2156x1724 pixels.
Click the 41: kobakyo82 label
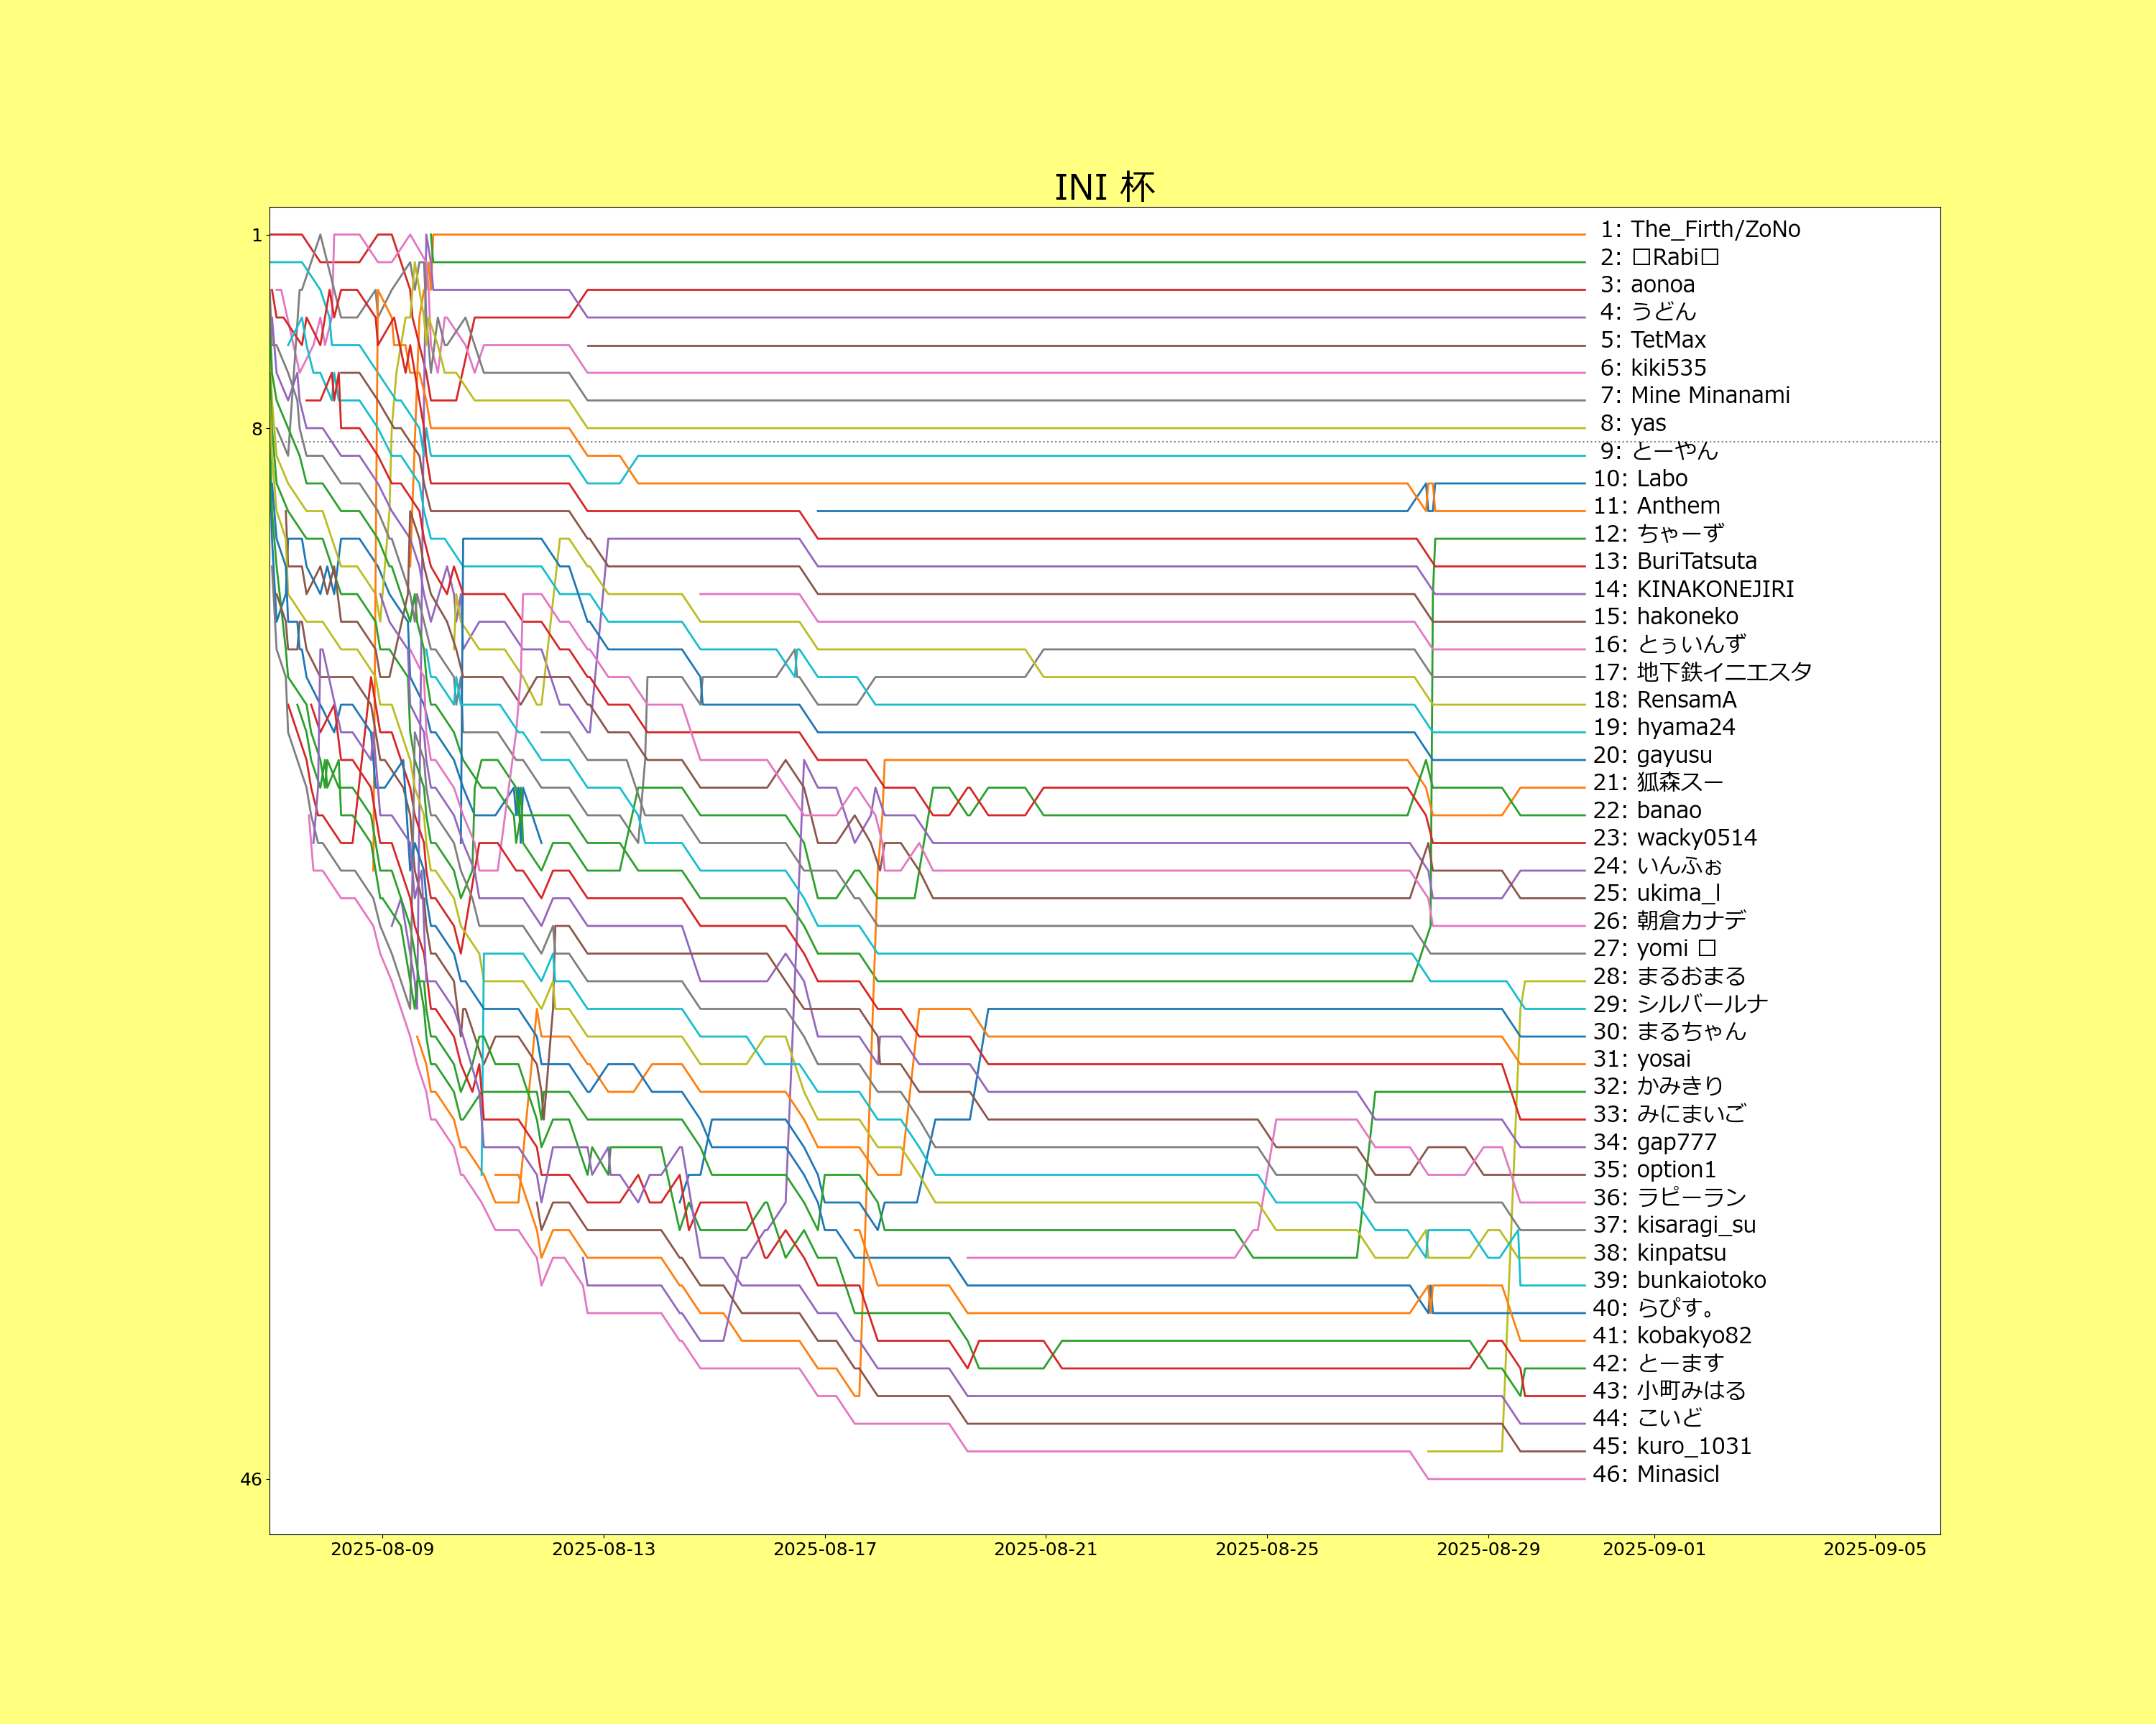coord(1672,1336)
